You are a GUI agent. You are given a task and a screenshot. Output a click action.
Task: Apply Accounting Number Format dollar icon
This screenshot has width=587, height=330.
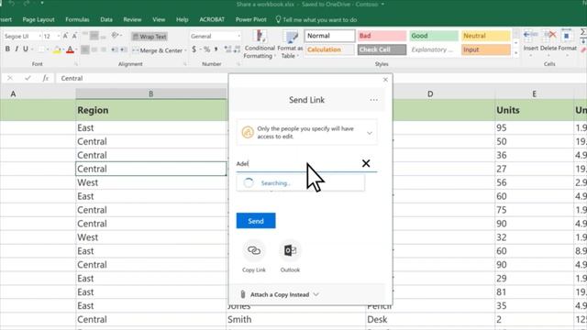coord(194,49)
